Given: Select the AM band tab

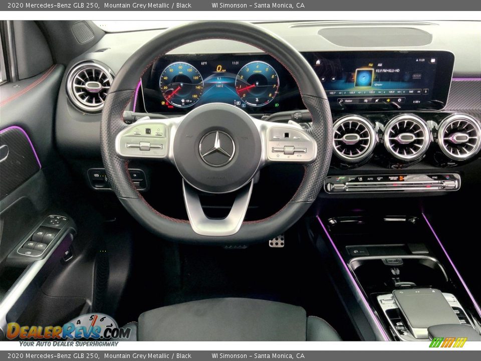Looking at the screenshot, I should tap(380, 65).
